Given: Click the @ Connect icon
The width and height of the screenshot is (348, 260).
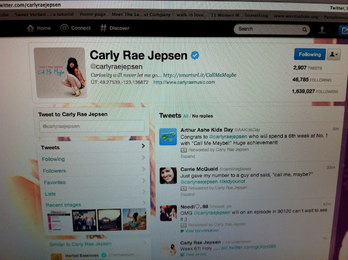Looking at the screenshot, I should click(x=64, y=28).
